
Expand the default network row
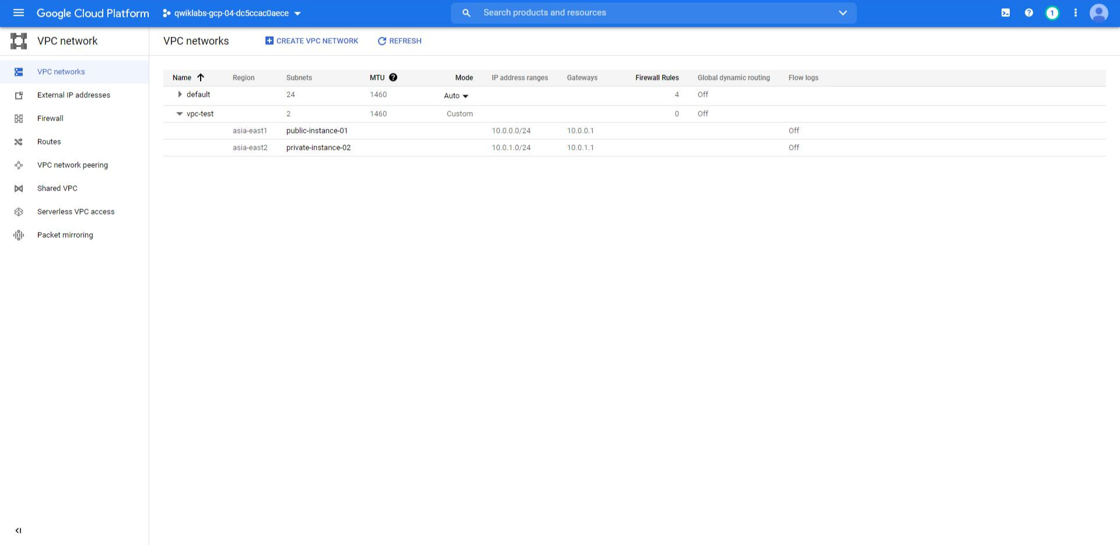click(180, 94)
